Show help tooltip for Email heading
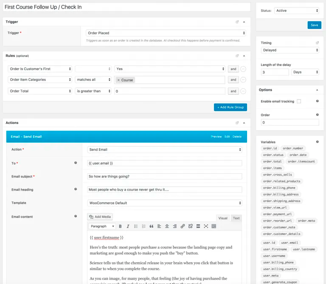 click(x=76, y=189)
